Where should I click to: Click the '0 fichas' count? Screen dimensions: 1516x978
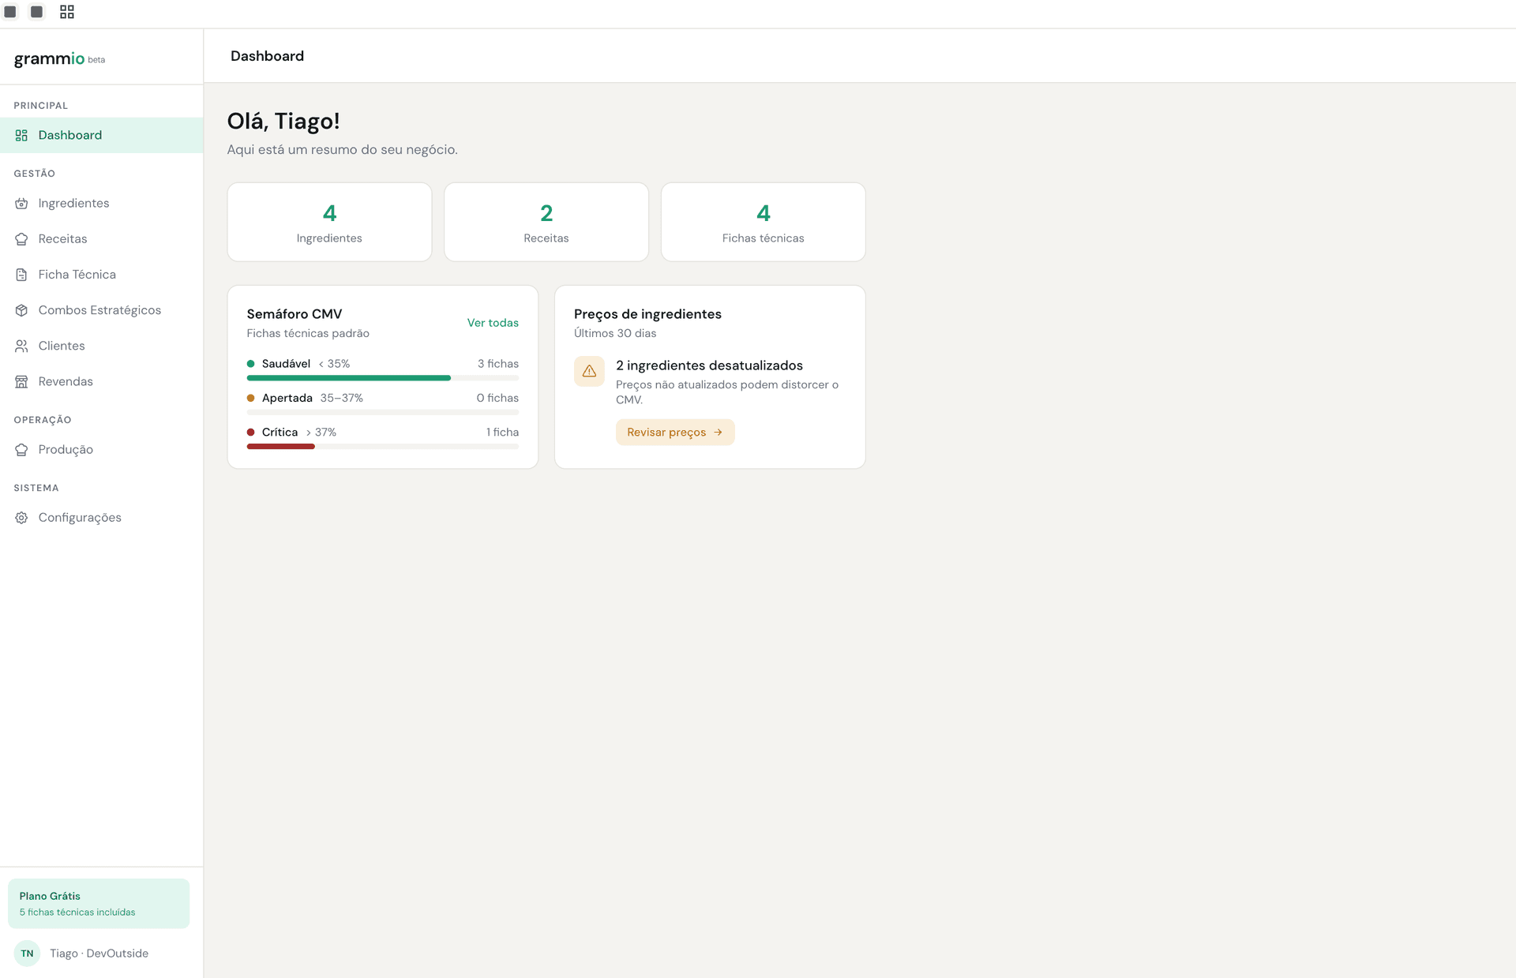(497, 398)
